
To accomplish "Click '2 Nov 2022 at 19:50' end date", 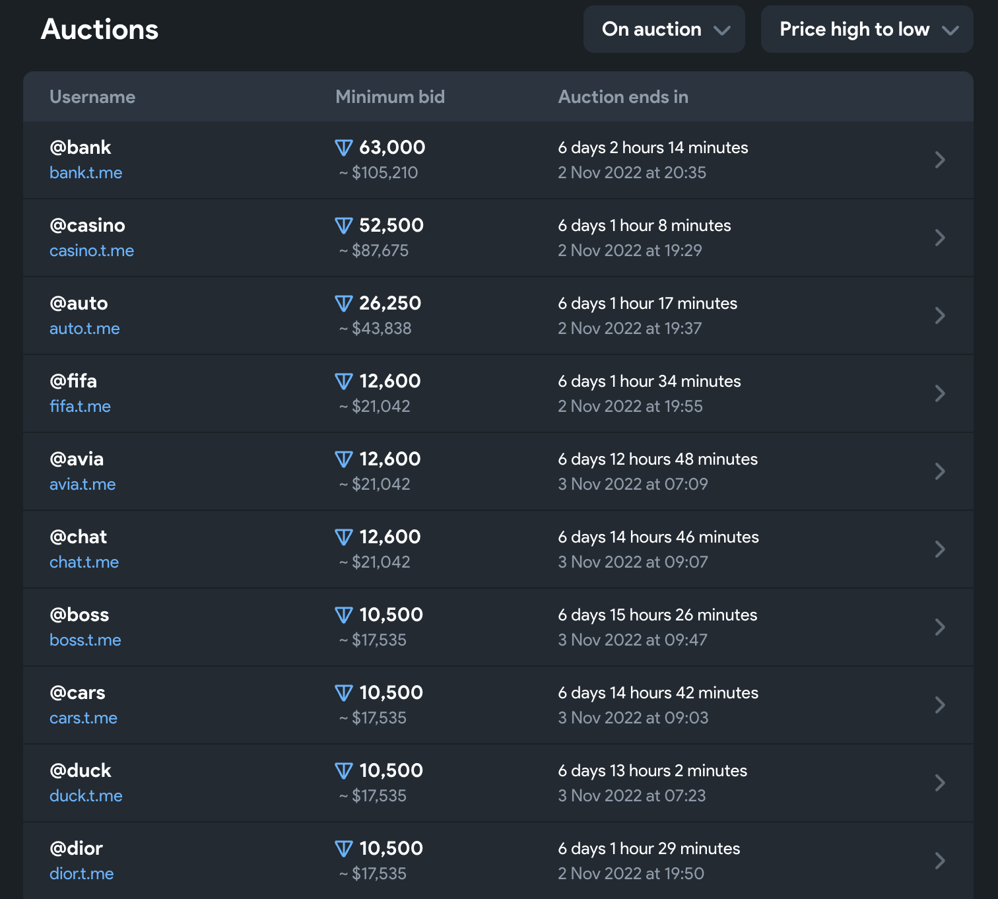I will coord(631,874).
